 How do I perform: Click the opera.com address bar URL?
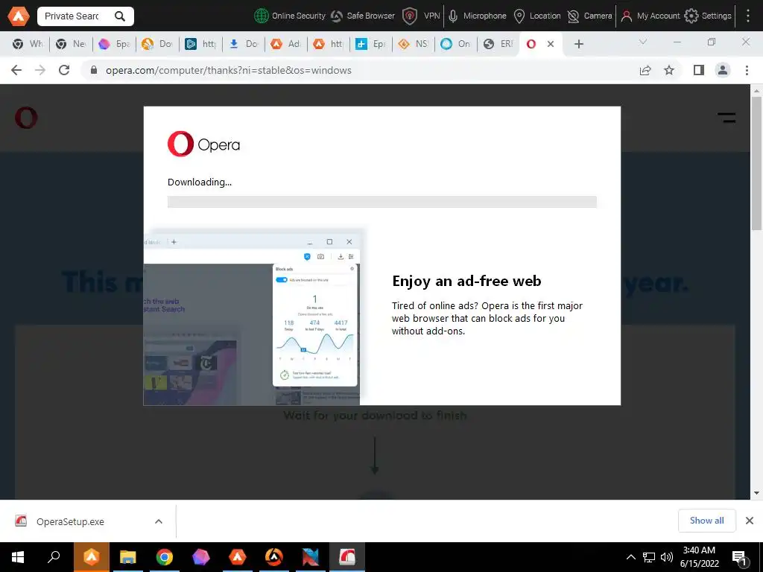[229, 70]
